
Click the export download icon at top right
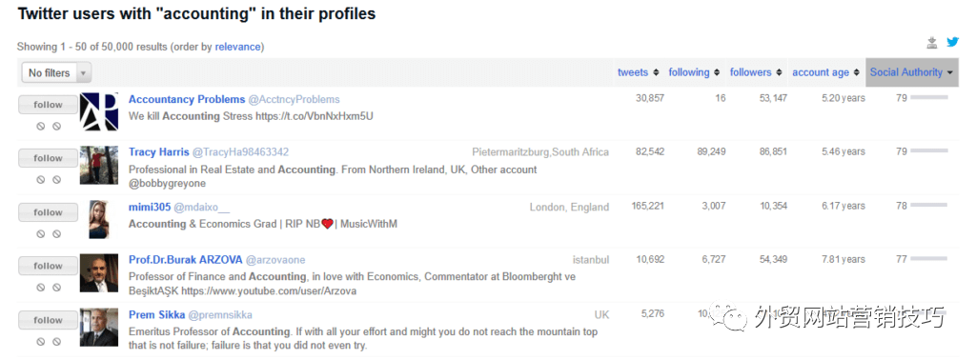[x=932, y=43]
